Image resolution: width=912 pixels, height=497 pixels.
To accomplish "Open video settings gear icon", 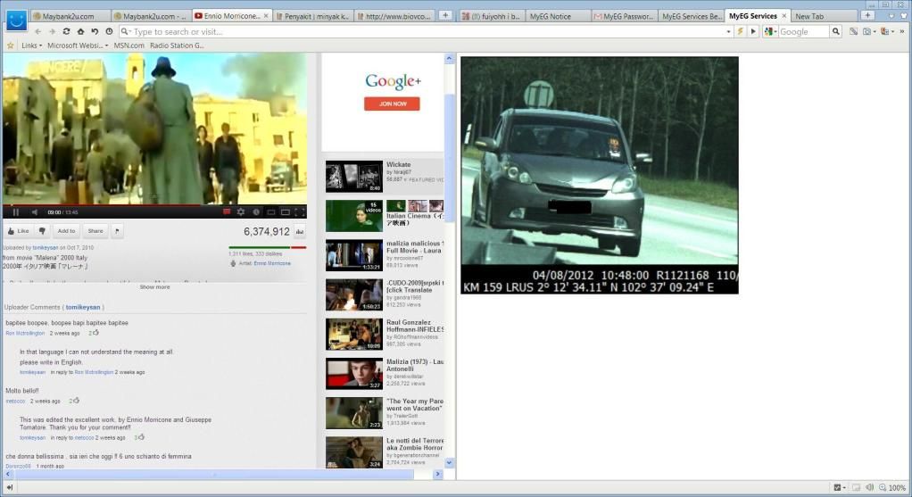I will pos(240,212).
